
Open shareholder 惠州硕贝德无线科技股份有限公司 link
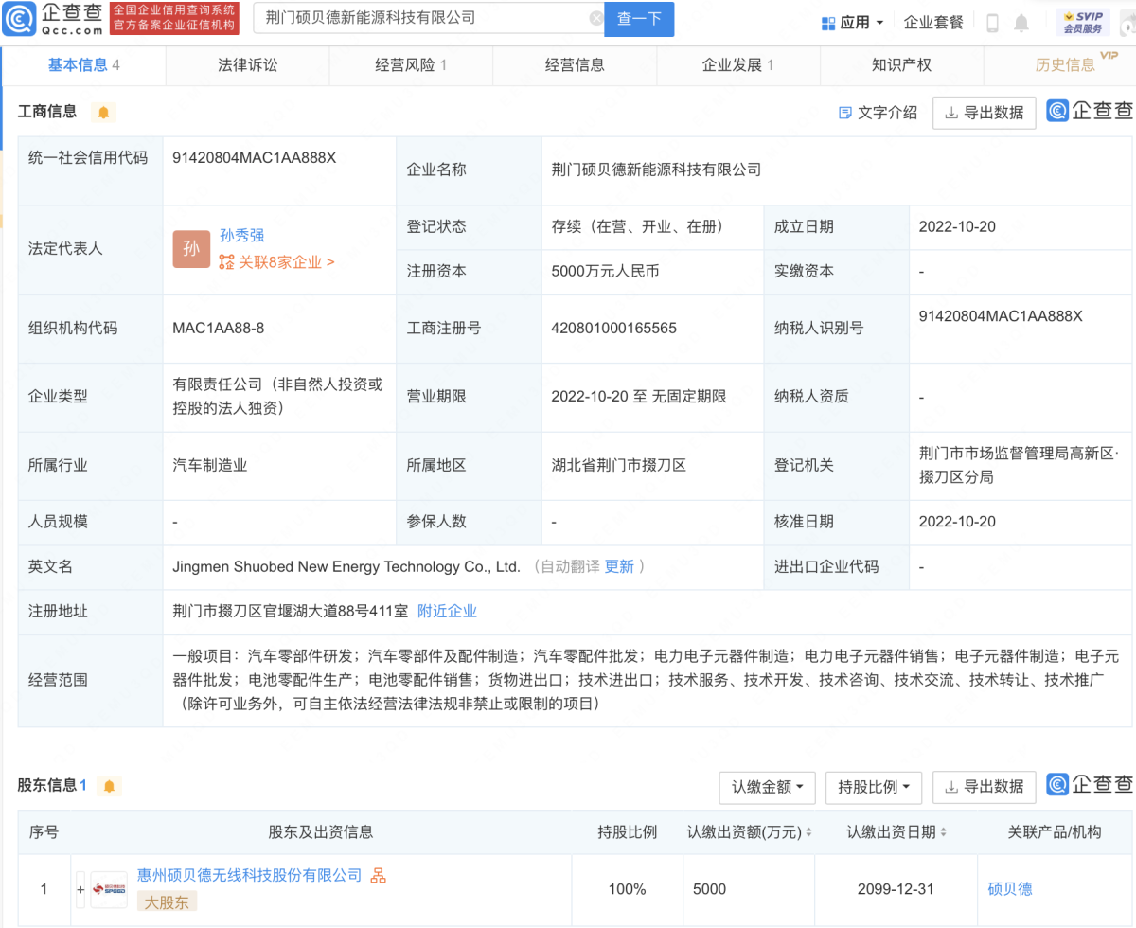[250, 875]
